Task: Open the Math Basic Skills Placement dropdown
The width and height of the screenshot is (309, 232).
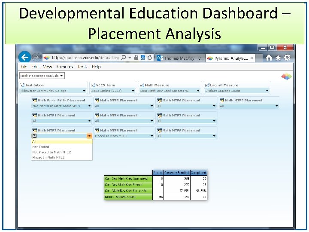Action: click(x=89, y=106)
